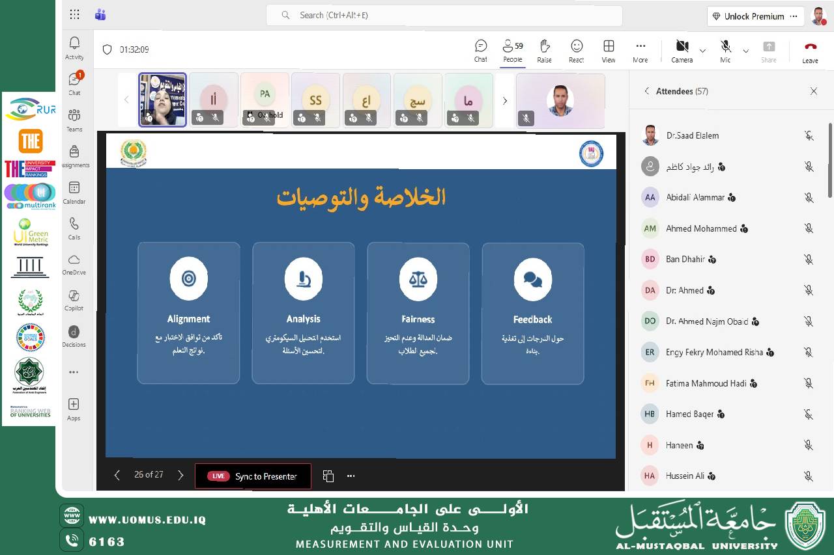Toggle the People panel
Viewport: 834px width, 555px height.
click(x=513, y=51)
